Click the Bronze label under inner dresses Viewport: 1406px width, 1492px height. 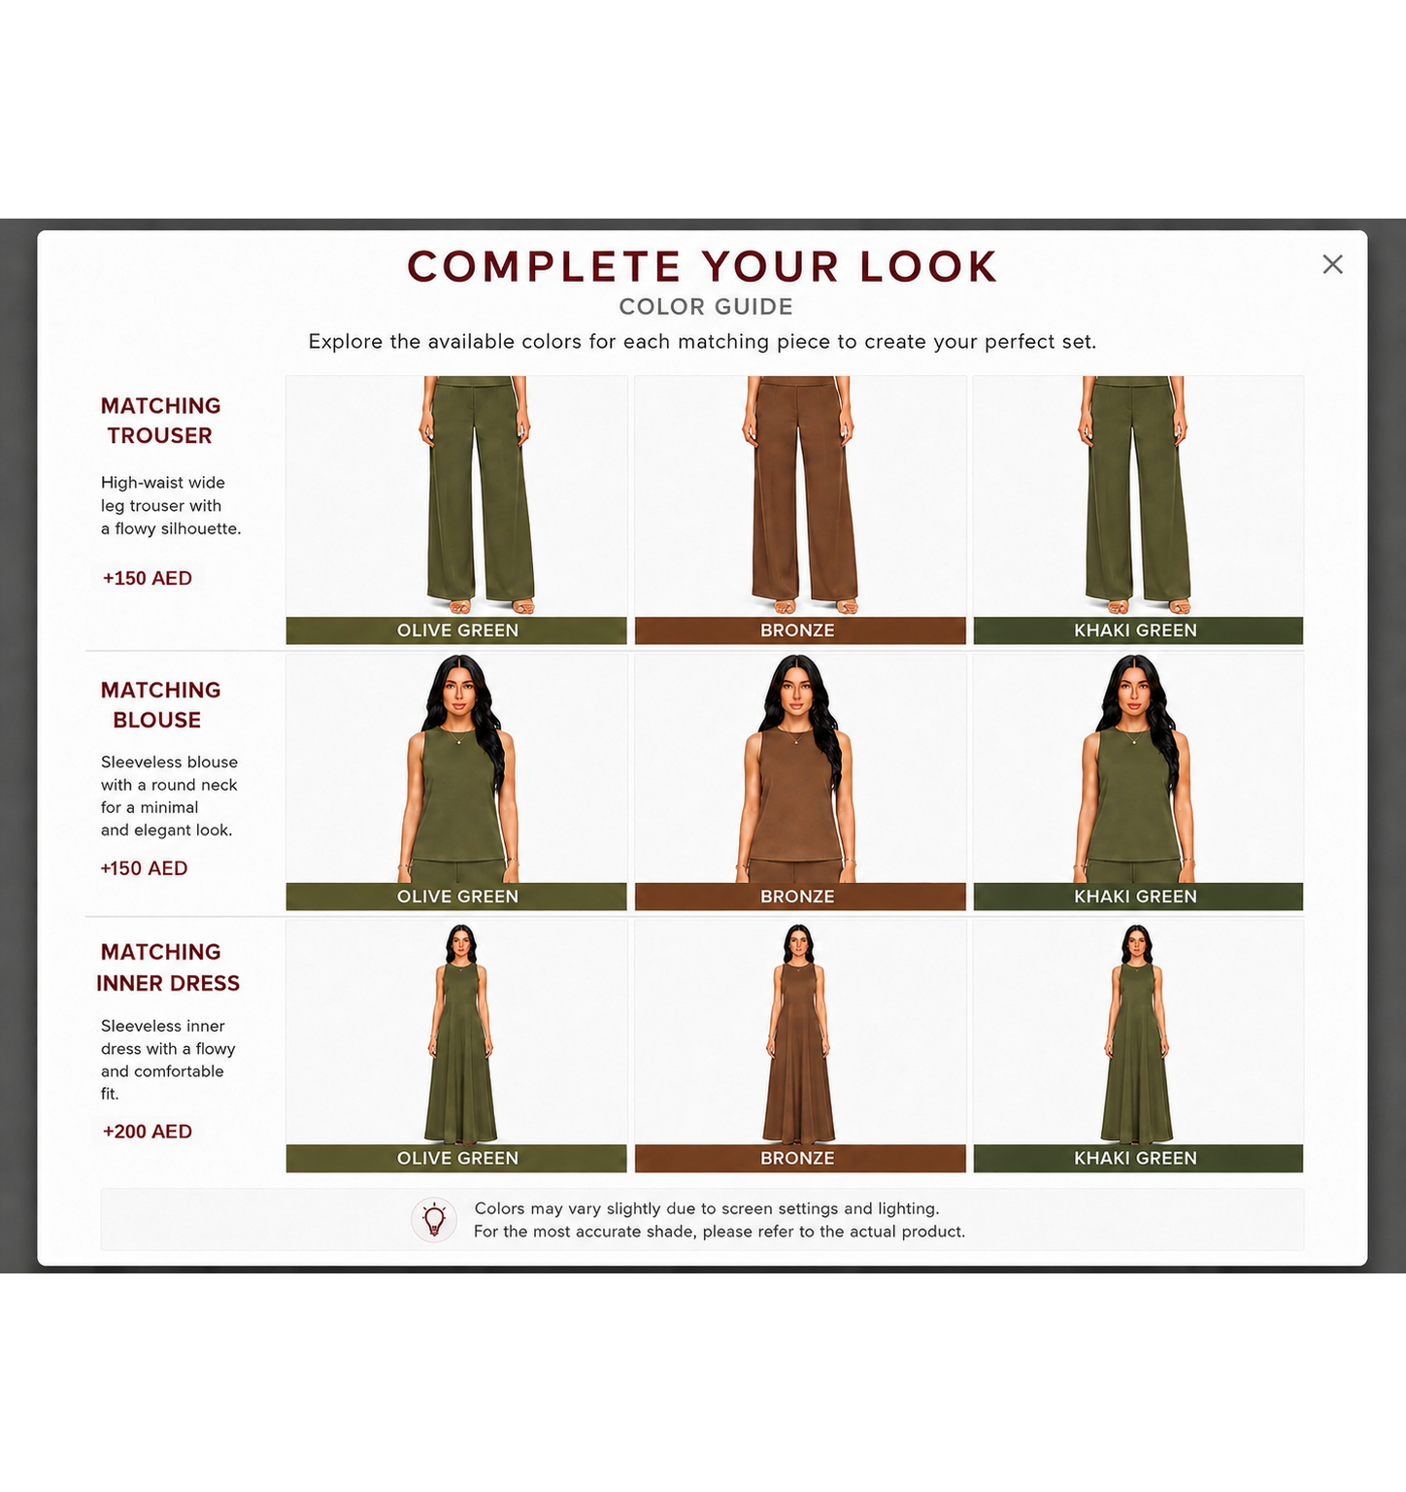tap(800, 1159)
